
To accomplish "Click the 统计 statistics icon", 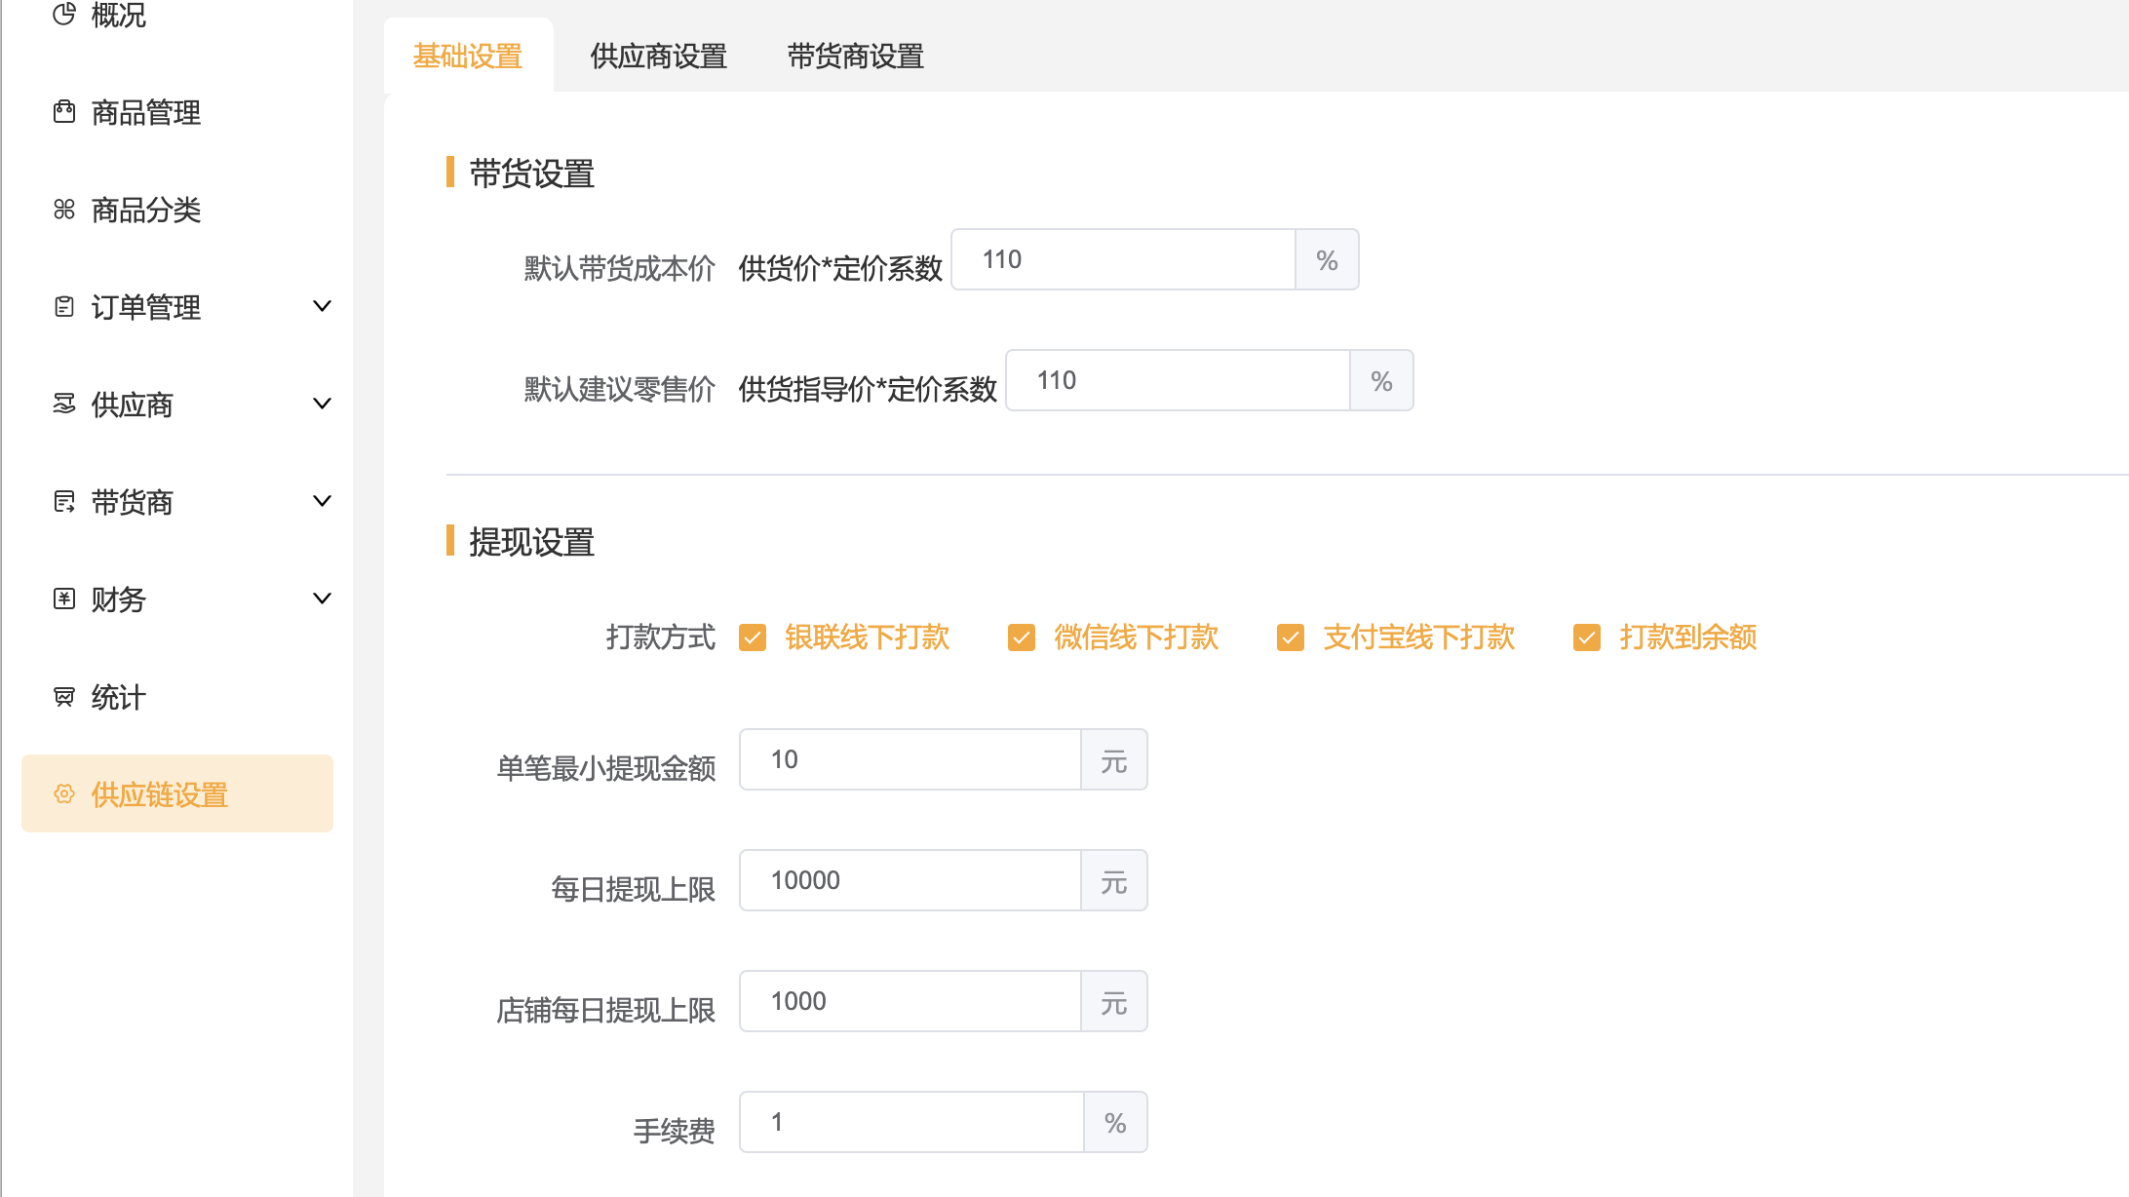I will pyautogui.click(x=64, y=697).
